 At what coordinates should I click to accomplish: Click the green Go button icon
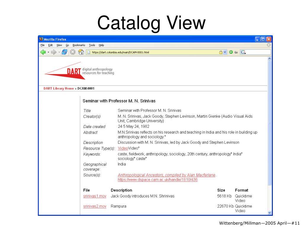point(231,52)
